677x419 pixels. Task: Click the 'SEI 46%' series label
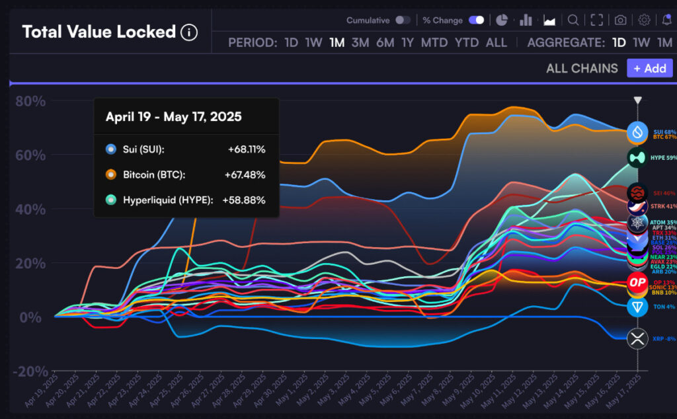664,194
